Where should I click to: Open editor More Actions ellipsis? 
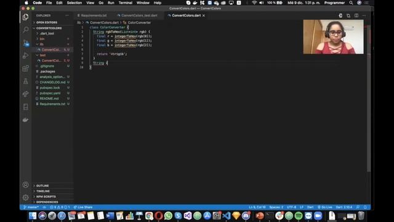point(364,15)
